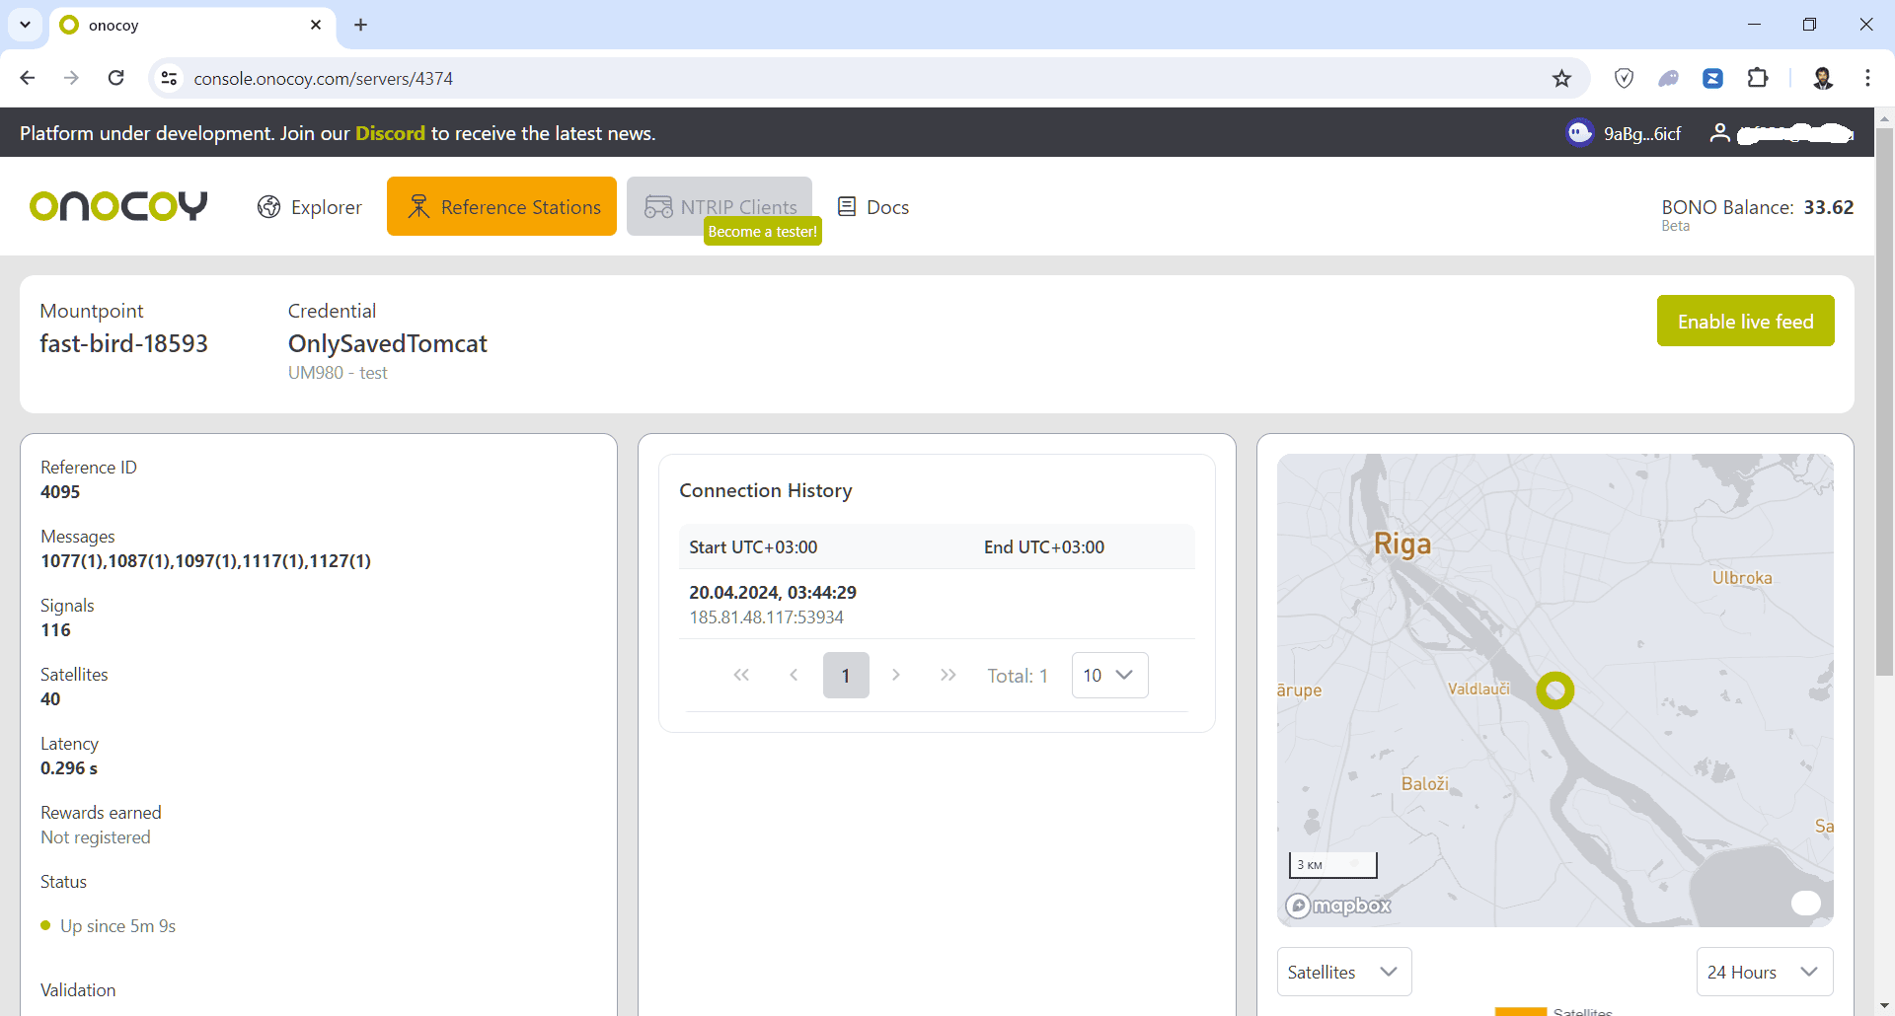Follow the Discord link in banner
1895x1016 pixels.
coord(390,133)
